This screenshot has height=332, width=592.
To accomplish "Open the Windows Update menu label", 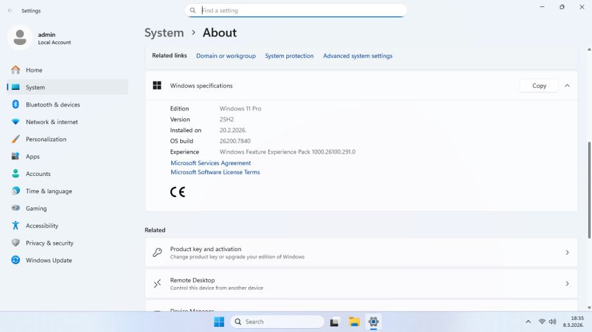I will (x=49, y=261).
